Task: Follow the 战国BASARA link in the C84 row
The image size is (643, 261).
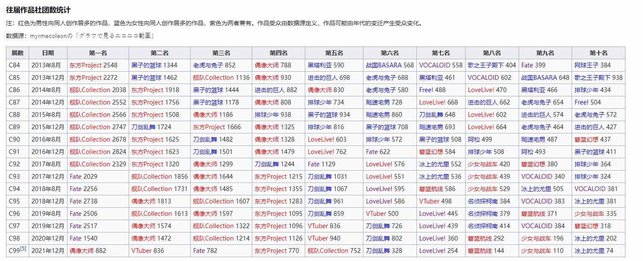Action: click(384, 65)
